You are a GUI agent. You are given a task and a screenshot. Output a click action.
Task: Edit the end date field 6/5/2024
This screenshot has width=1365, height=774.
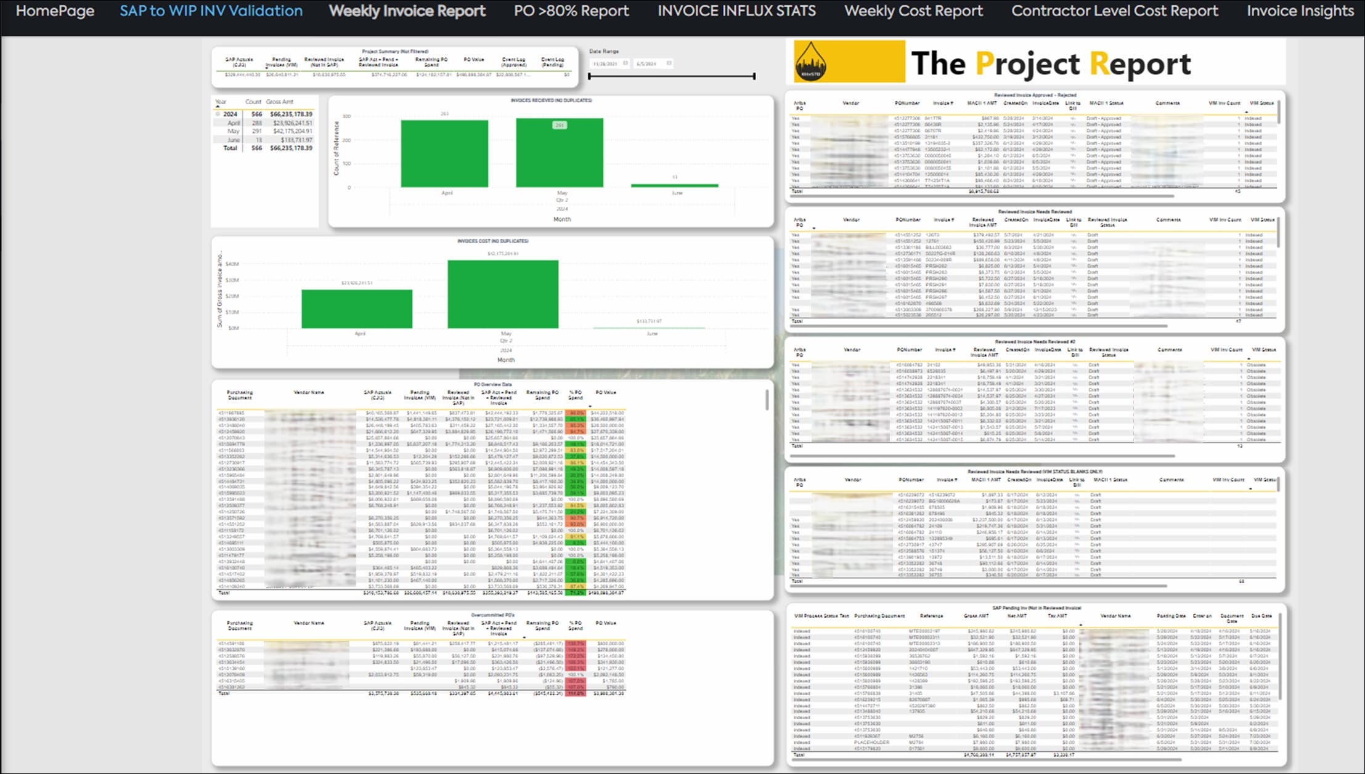[x=646, y=63]
